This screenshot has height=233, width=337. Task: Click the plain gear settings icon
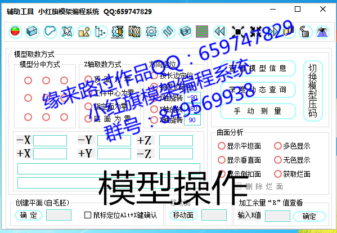point(151,32)
